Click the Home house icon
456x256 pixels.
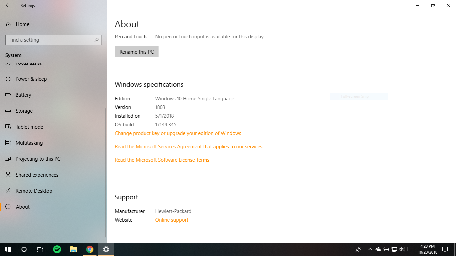pyautogui.click(x=8, y=24)
